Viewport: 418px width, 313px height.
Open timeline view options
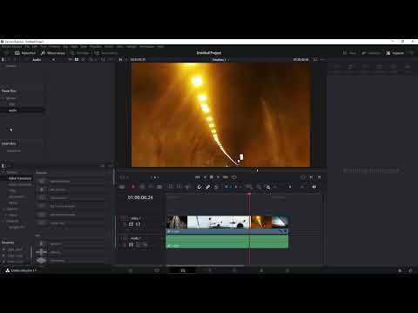[122, 187]
